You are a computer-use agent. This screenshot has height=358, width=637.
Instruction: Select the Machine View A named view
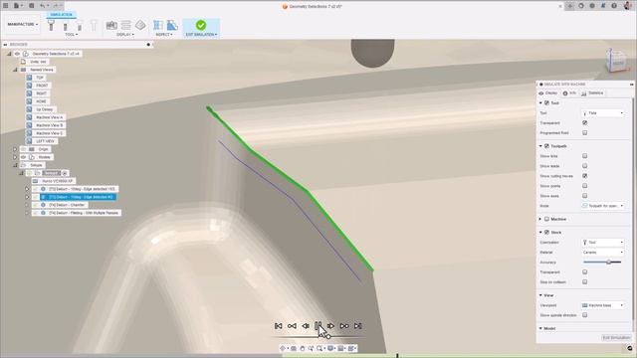click(49, 117)
